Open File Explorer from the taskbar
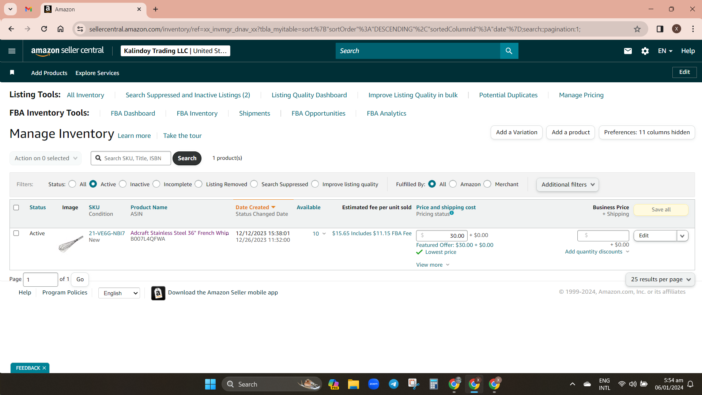This screenshot has width=702, height=395. 353,384
